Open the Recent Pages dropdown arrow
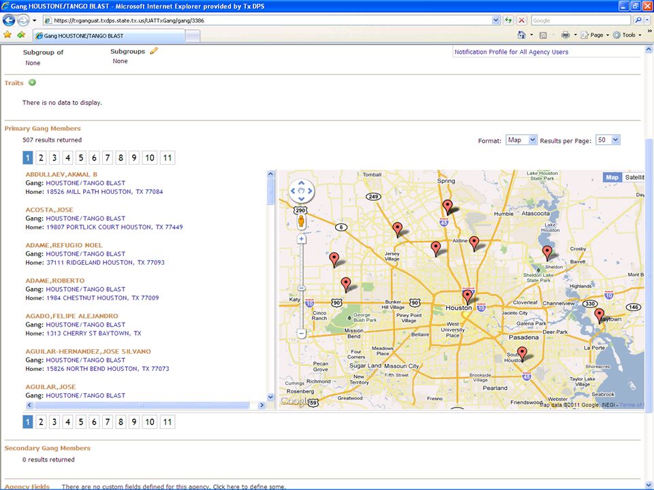This screenshot has width=654, height=490. [x=34, y=20]
